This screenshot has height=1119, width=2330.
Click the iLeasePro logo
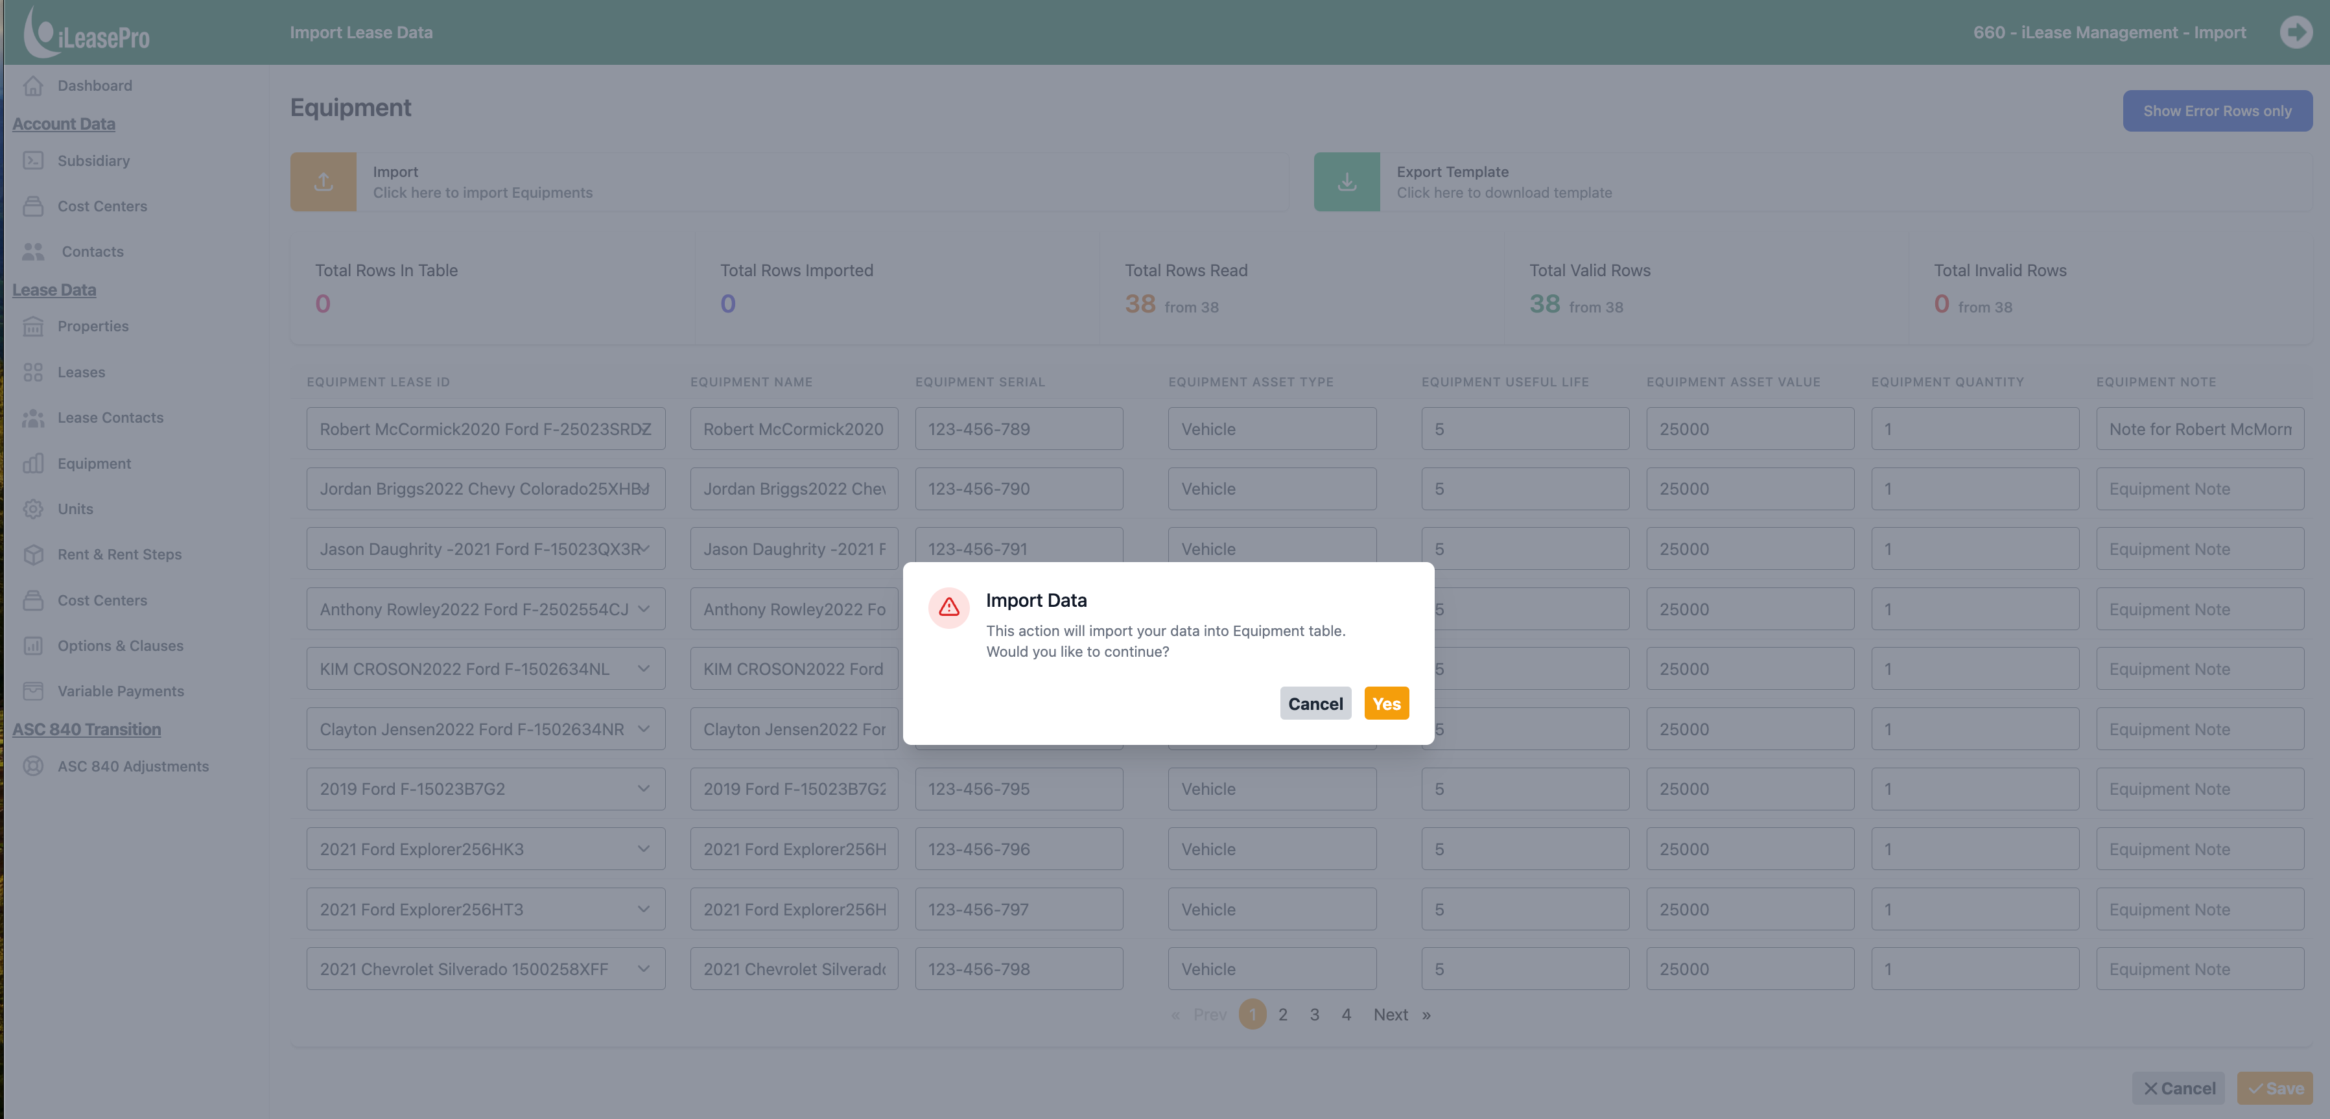point(87,32)
